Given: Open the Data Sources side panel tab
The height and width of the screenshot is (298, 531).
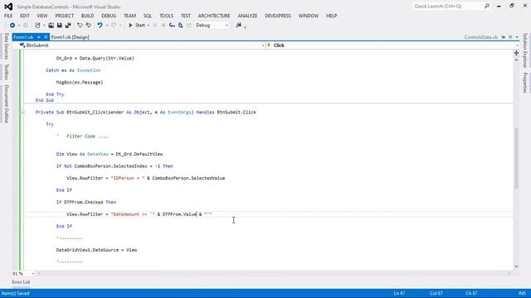Looking at the screenshot, I should coord(6,46).
